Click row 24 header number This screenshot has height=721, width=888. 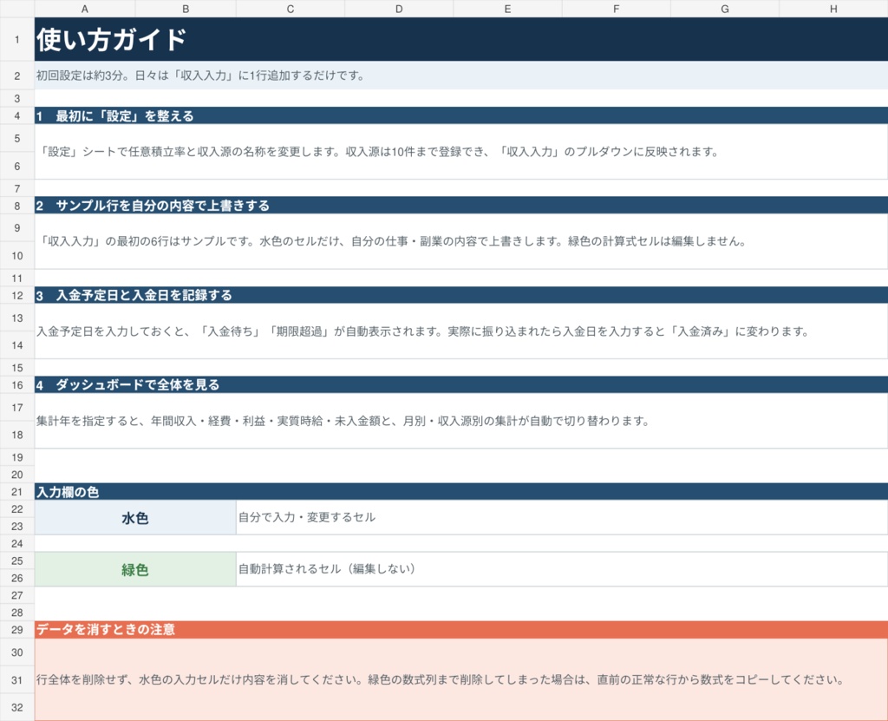coord(17,543)
